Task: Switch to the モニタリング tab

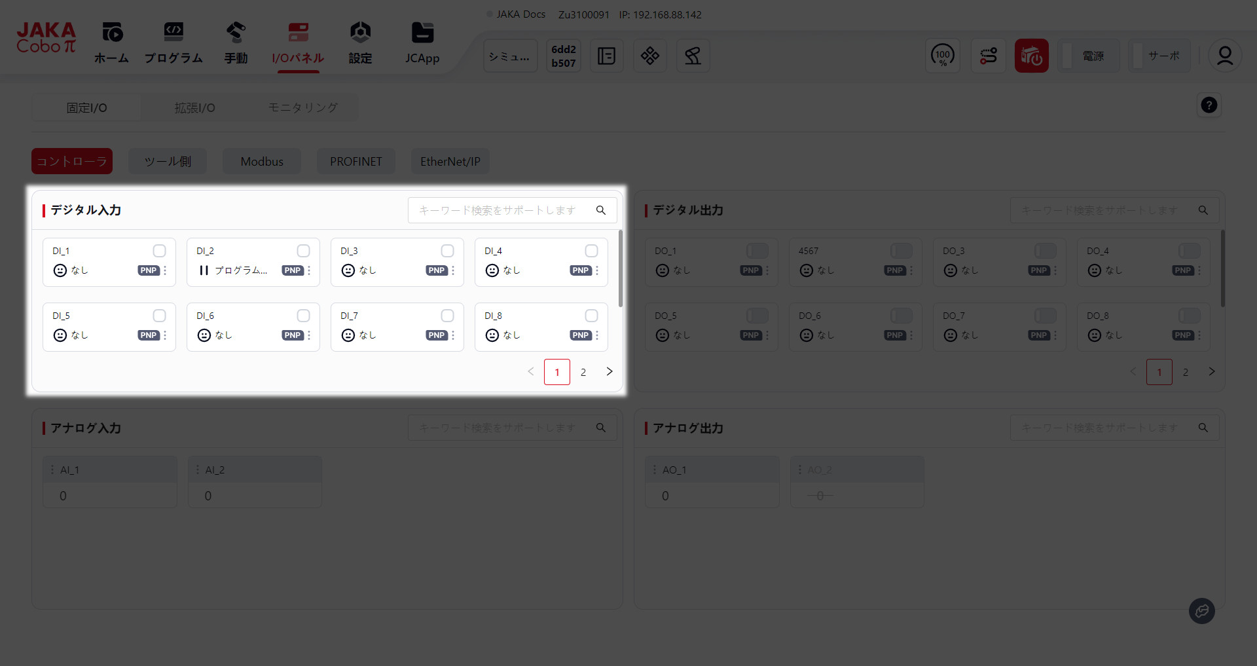Action: pos(302,108)
